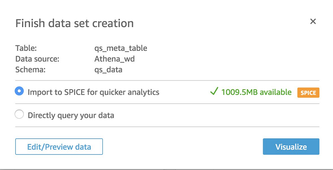Select the Import to SPICE radio button
Viewport: 333px width, 170px height.
click(19, 91)
